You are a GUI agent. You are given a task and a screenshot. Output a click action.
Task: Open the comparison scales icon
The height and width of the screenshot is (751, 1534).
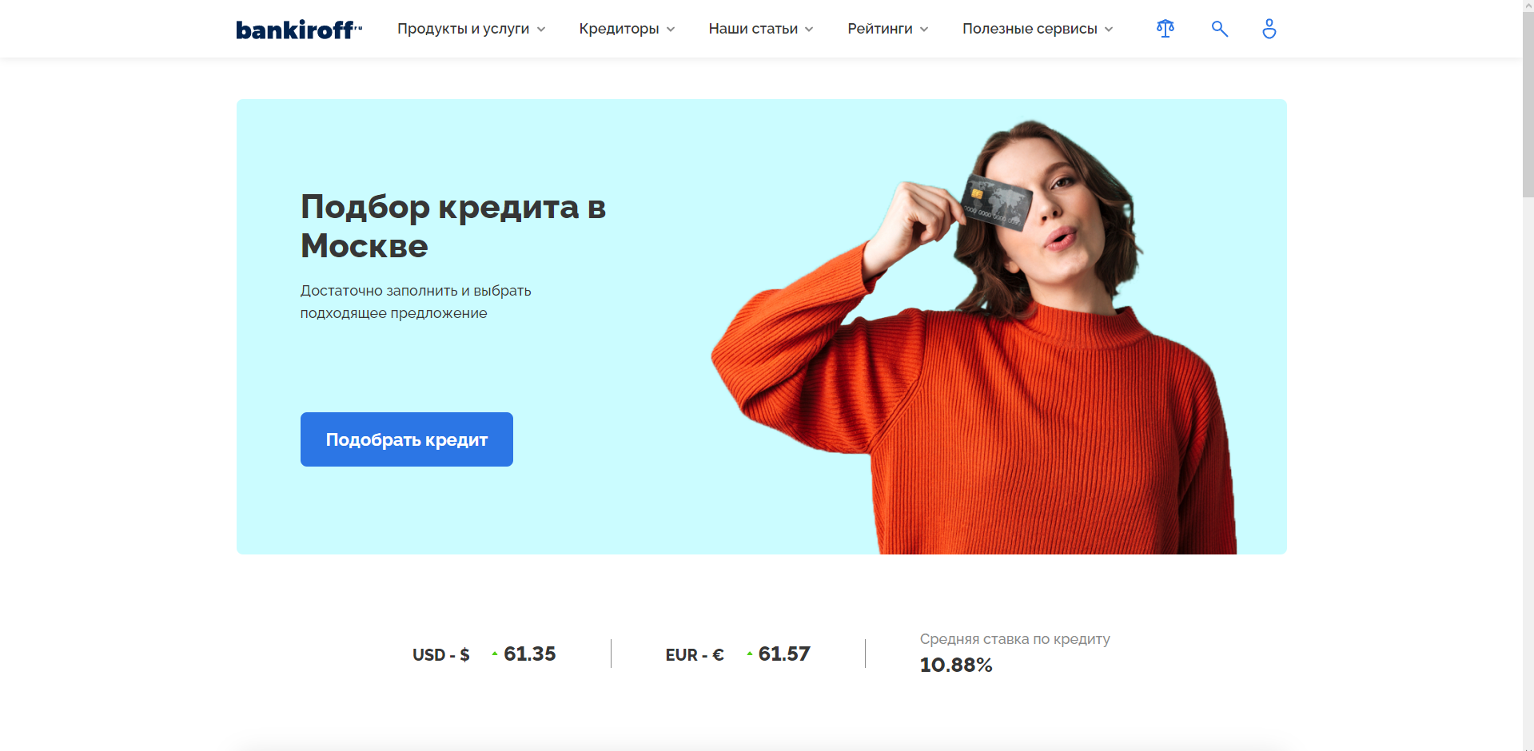point(1165,29)
